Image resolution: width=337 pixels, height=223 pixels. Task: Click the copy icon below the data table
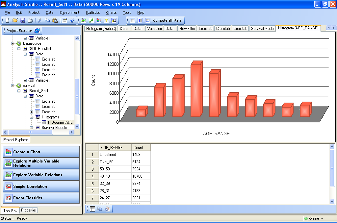(100, 209)
